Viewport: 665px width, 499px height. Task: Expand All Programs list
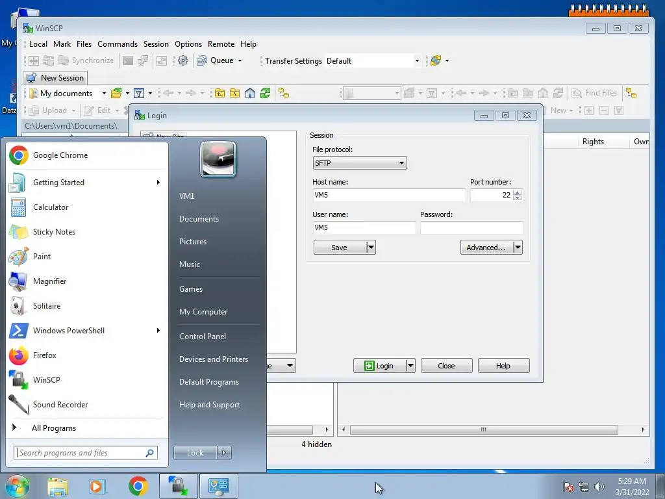coord(54,428)
